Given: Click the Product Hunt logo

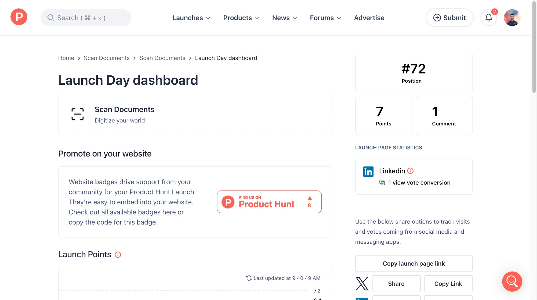Looking at the screenshot, I should tap(19, 17).
